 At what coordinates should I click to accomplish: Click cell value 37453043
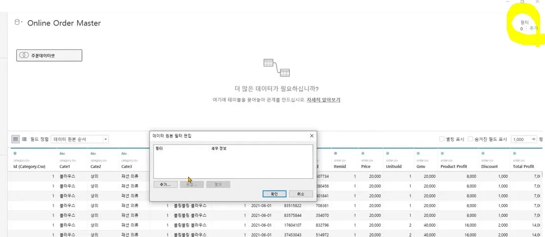[x=293, y=235]
